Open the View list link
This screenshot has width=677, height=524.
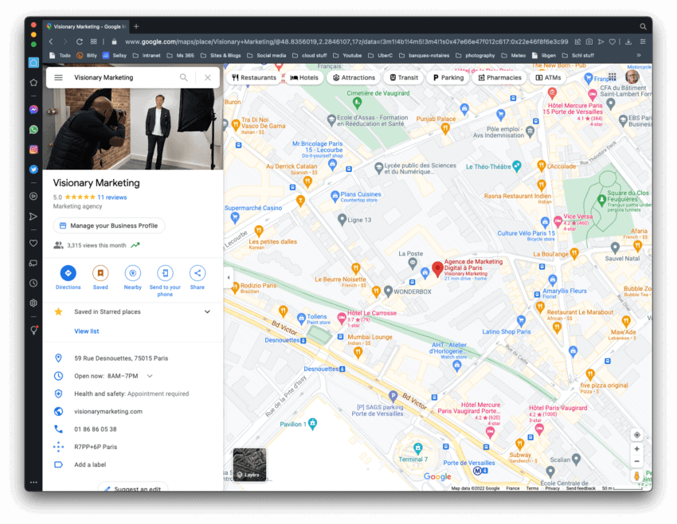(x=86, y=331)
